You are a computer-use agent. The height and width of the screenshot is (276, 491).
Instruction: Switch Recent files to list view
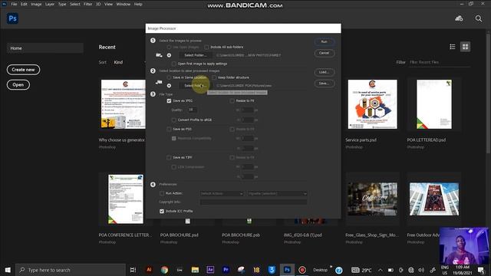click(453, 47)
